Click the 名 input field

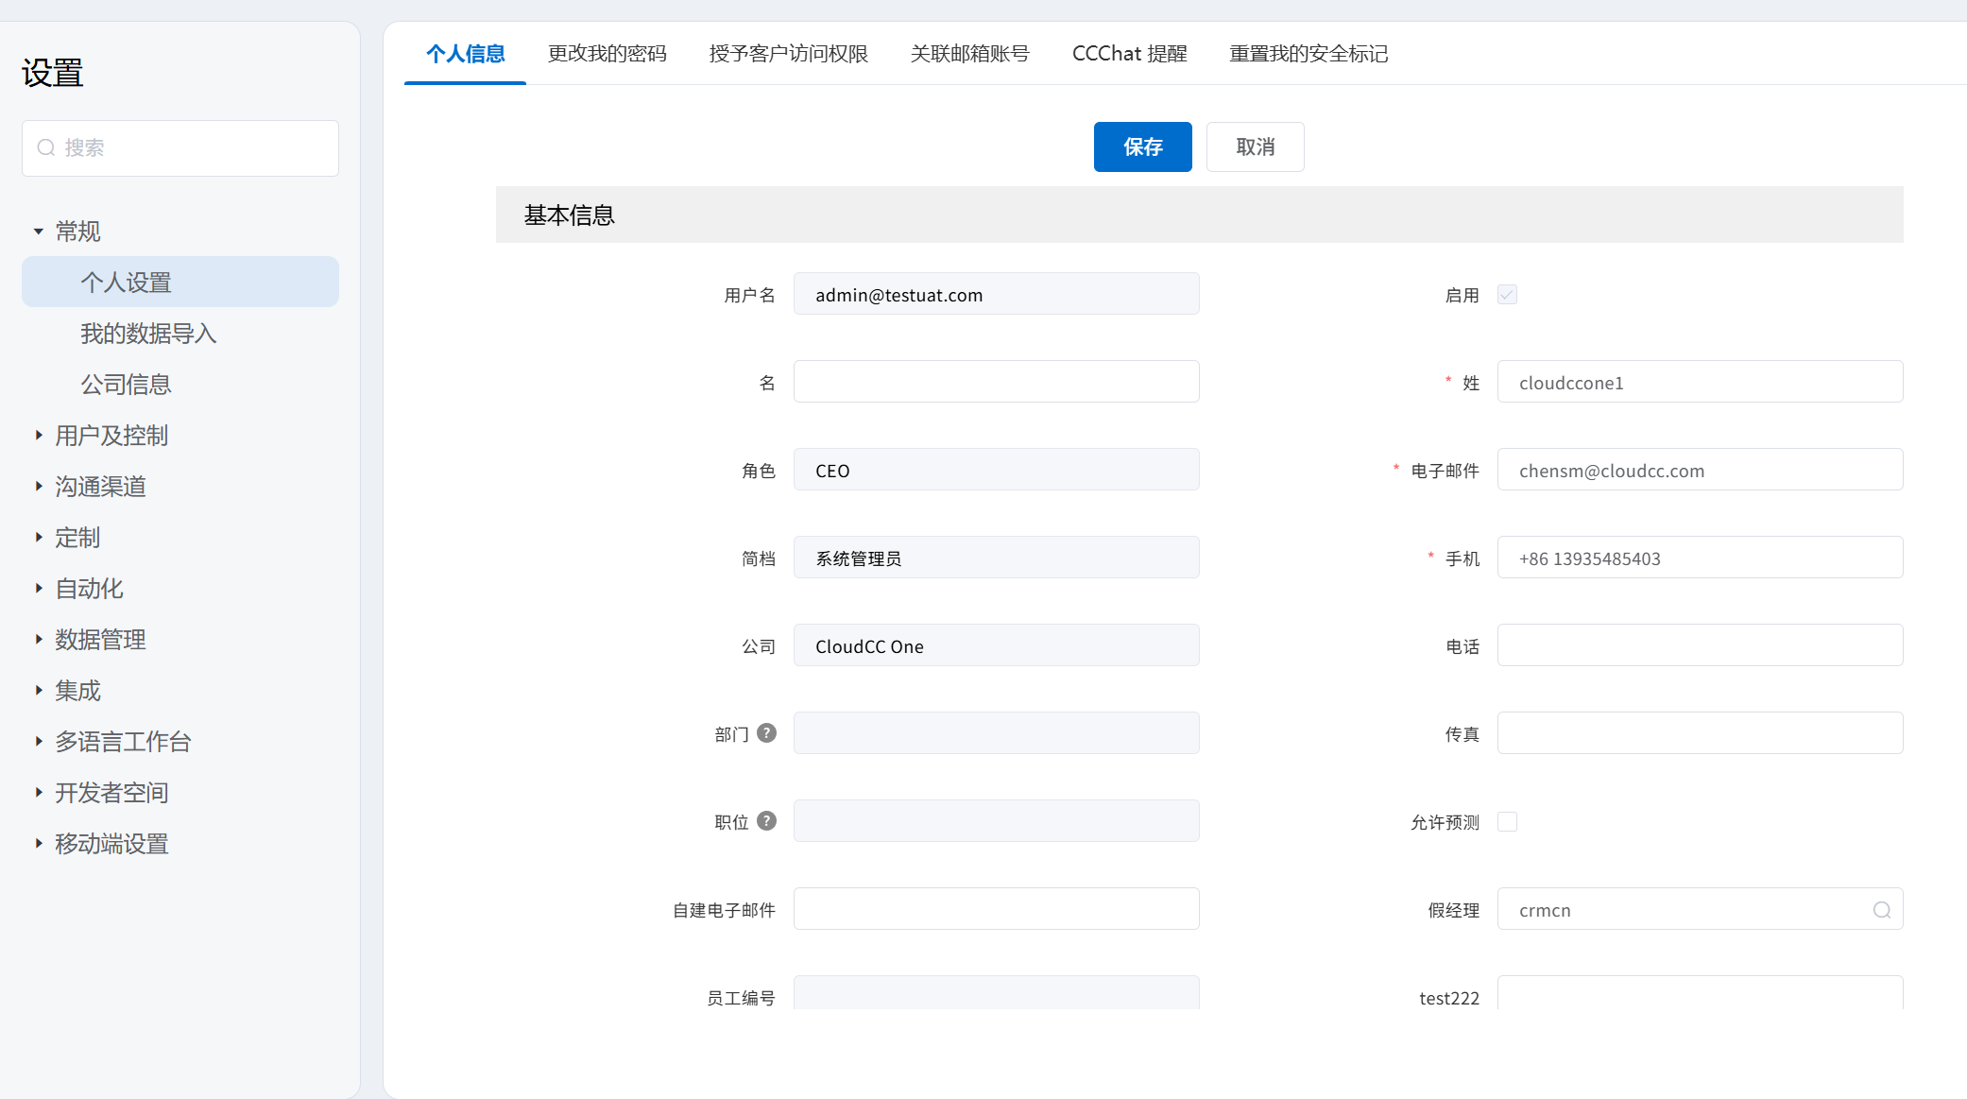(x=996, y=382)
